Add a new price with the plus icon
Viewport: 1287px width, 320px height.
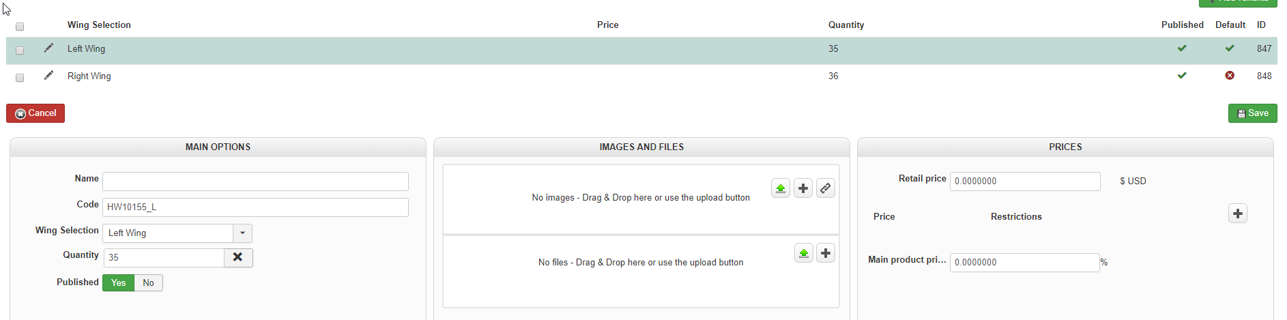pyautogui.click(x=1238, y=214)
